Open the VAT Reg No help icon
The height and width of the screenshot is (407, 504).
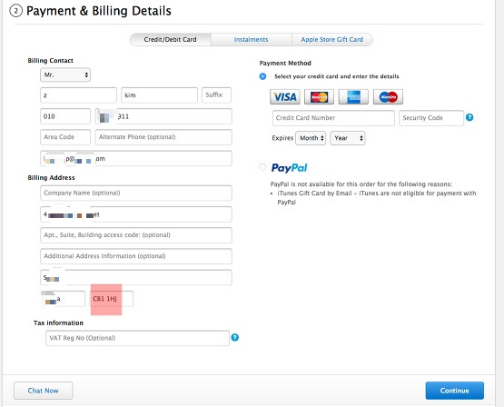(x=235, y=337)
